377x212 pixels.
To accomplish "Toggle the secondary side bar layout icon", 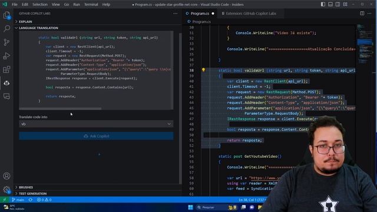I will tap(338, 4).
